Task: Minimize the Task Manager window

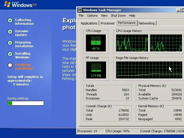Action: click(178, 10)
